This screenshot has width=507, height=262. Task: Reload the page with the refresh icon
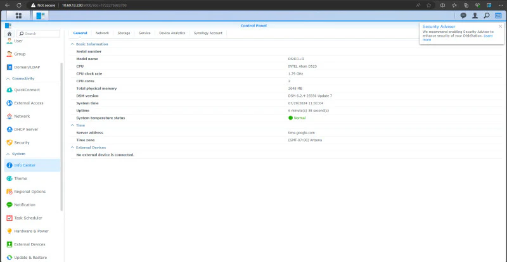tap(19, 5)
